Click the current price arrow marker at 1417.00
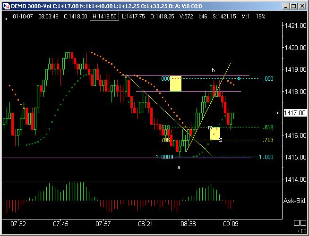Viewport: 309px width, 236px height. click(x=279, y=113)
